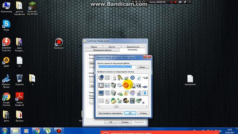Viewport: 238px width, 134px height.
Task: Pick the CD disc with key icon
Action: (139, 101)
